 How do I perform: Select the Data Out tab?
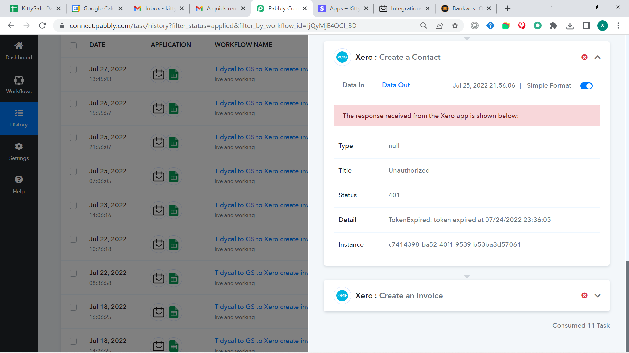click(396, 85)
